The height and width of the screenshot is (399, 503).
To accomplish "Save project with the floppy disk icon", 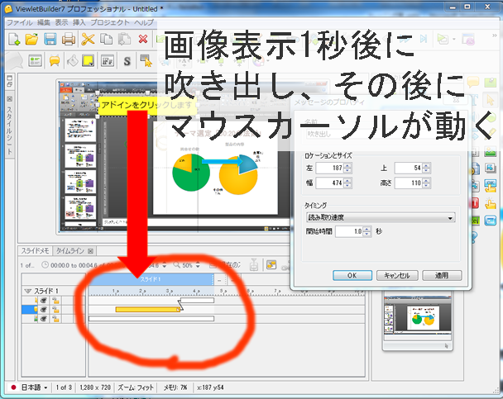I will click(50, 39).
